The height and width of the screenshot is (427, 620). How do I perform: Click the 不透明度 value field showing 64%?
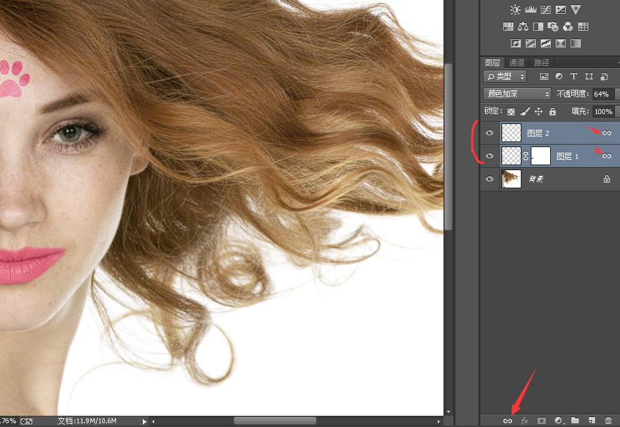[601, 94]
